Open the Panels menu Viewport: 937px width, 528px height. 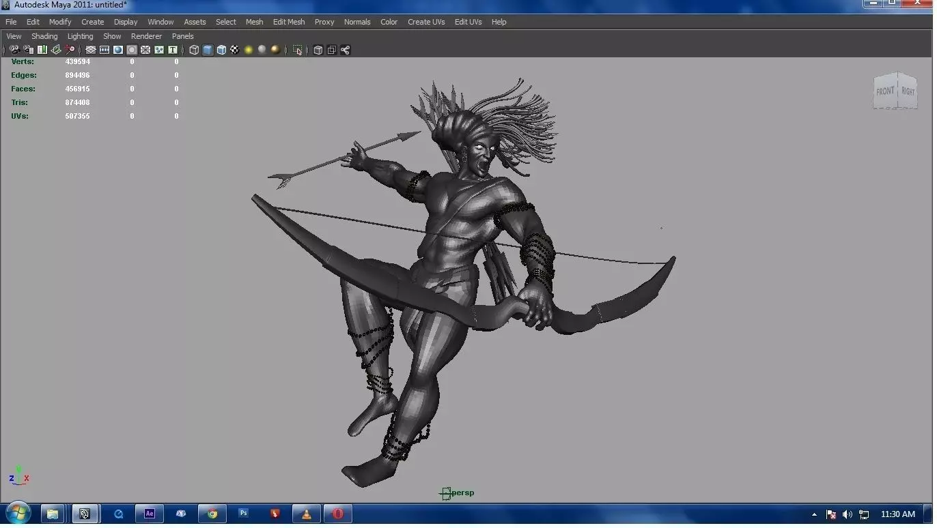pos(182,36)
